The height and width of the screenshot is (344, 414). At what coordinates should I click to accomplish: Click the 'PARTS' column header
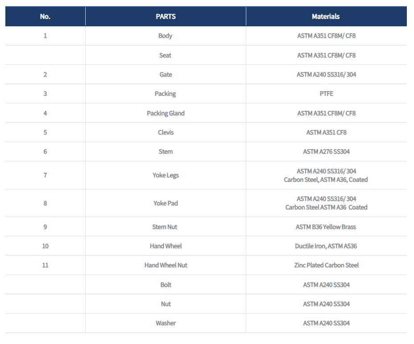[166, 16]
